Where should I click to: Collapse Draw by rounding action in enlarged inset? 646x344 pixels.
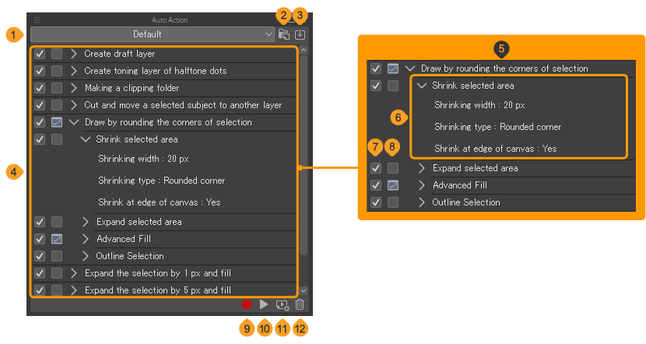click(410, 68)
